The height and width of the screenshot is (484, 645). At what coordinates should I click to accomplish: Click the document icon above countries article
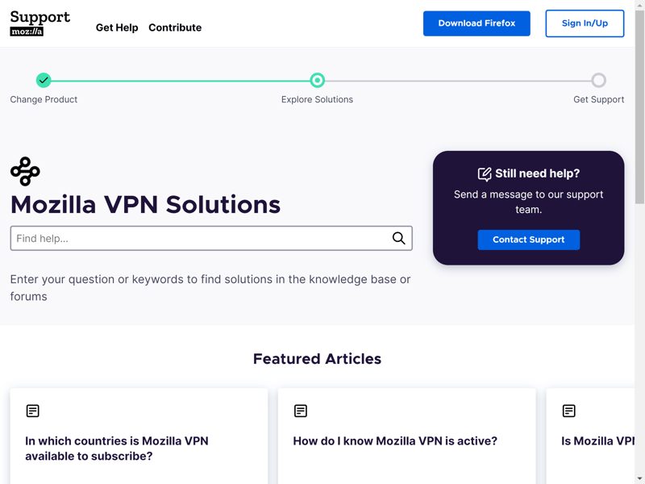coord(33,411)
